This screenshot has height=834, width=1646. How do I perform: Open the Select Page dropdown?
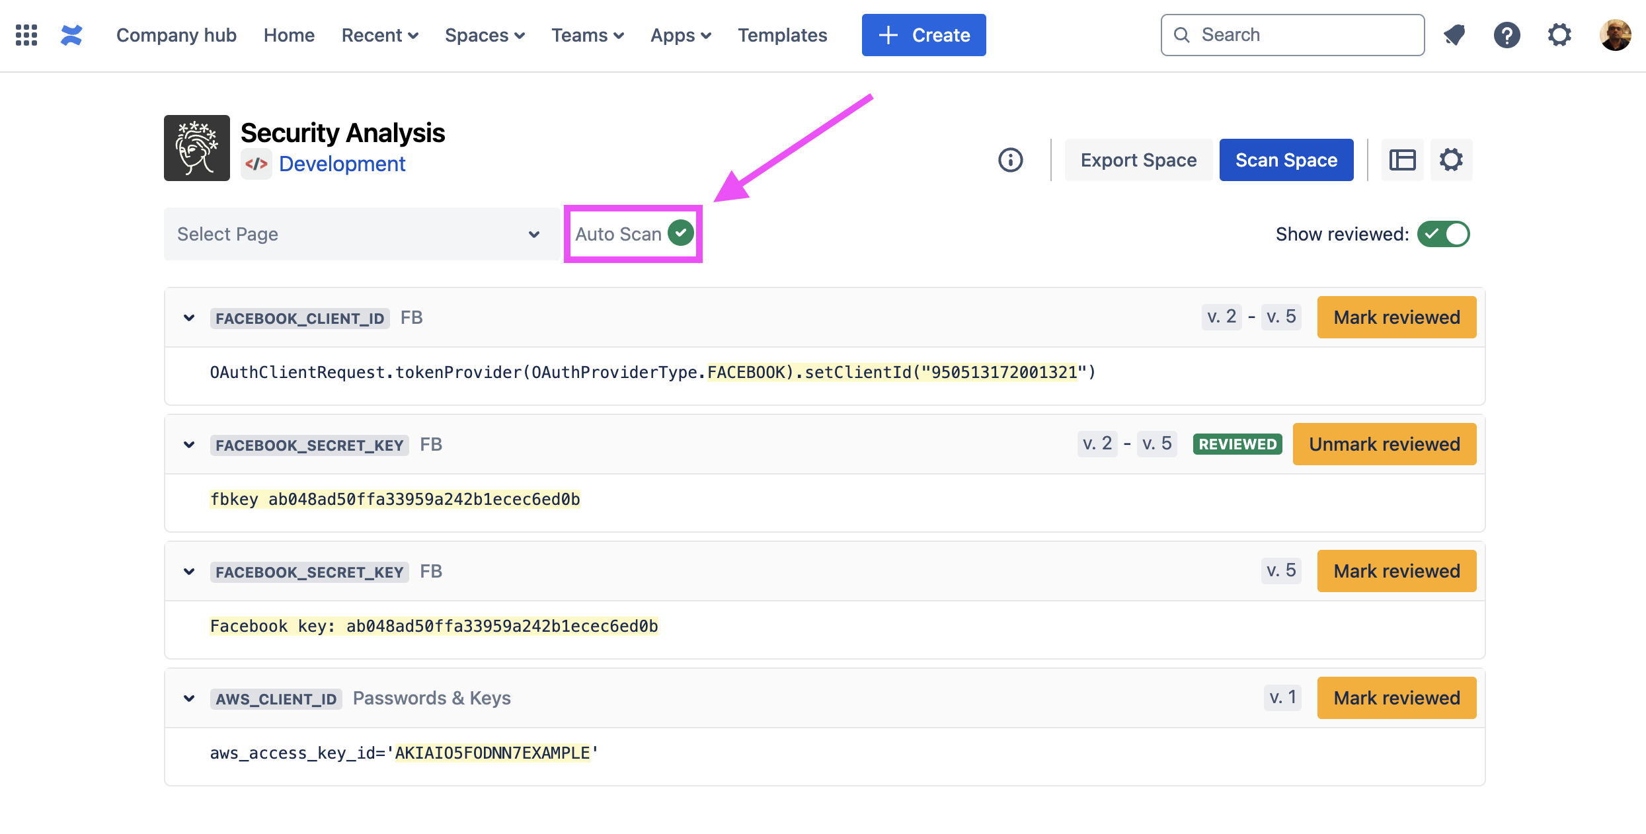click(362, 234)
